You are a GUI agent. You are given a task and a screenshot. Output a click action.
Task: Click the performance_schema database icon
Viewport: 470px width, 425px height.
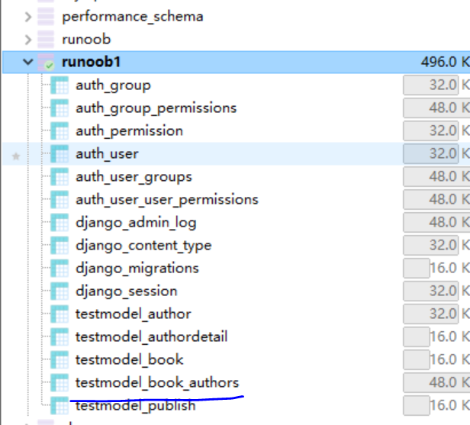[47, 16]
